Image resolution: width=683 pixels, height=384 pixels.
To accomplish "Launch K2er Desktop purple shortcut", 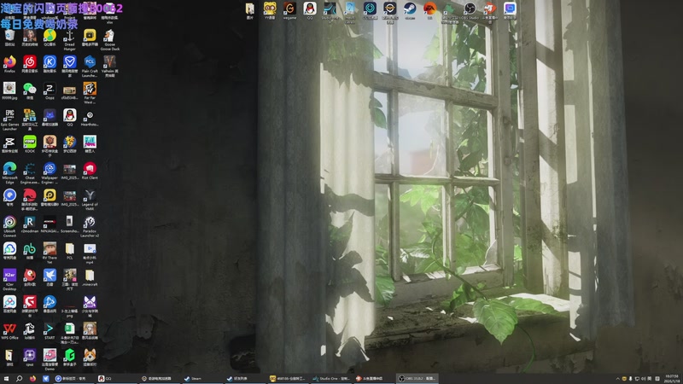I will tap(9, 279).
